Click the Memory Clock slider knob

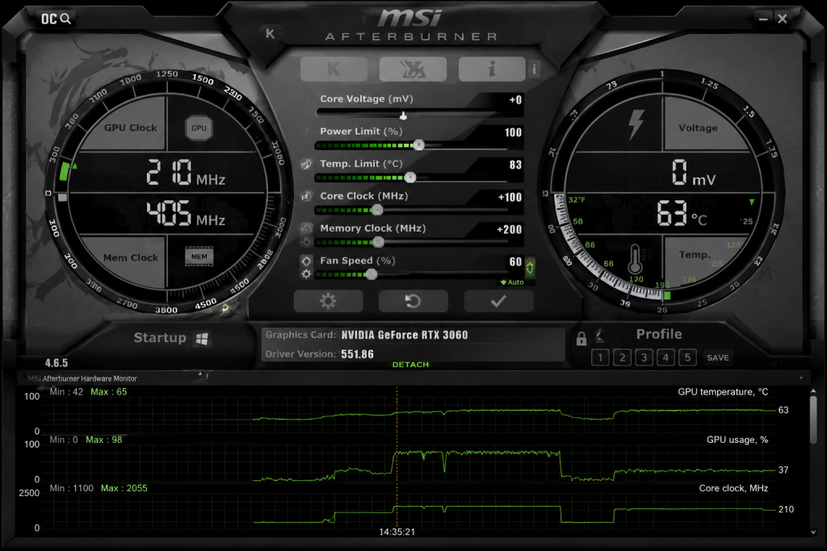coord(378,242)
